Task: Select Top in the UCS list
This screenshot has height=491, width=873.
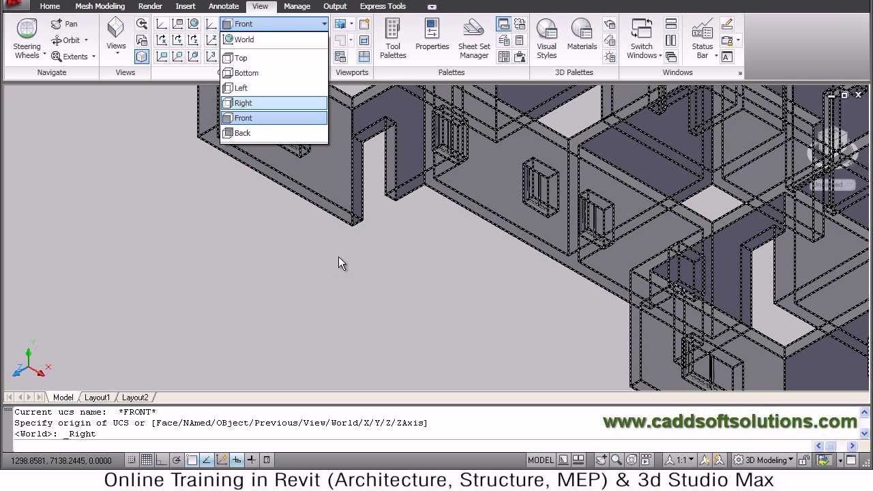Action: [274, 58]
